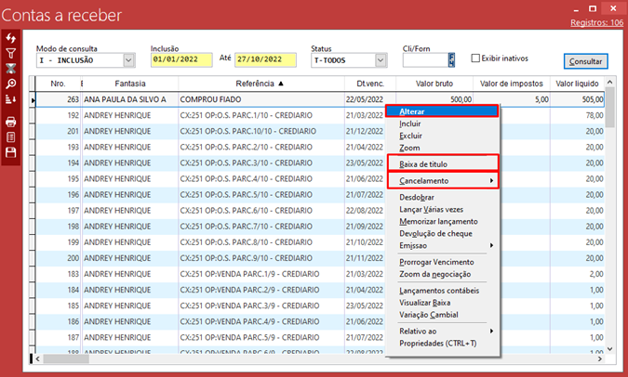Expand the Status dropdown
This screenshot has width=628, height=377.
381,60
